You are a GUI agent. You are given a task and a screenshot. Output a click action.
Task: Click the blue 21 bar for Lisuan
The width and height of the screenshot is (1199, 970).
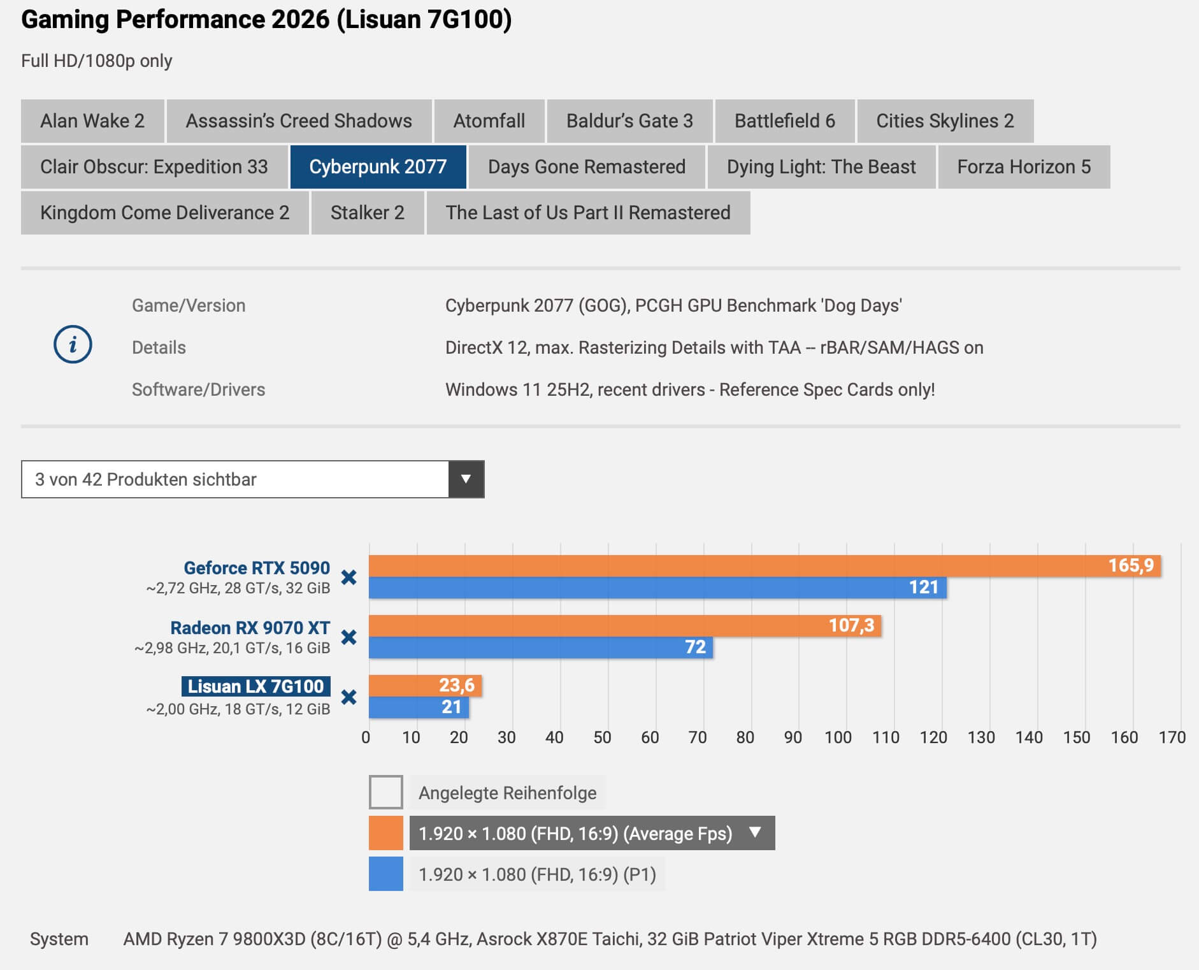coord(419,707)
